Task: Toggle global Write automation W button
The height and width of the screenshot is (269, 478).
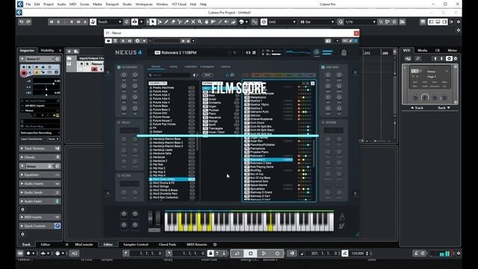Action: coord(78,22)
